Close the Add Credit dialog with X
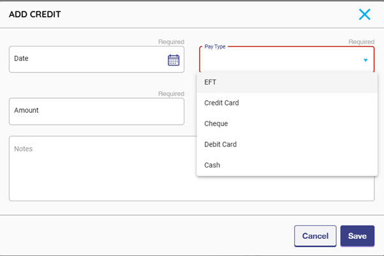Screen dimensions: 384x256 click(x=364, y=15)
